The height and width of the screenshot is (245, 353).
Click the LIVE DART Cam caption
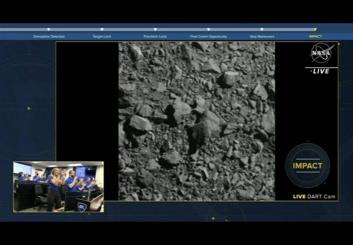[314, 197]
